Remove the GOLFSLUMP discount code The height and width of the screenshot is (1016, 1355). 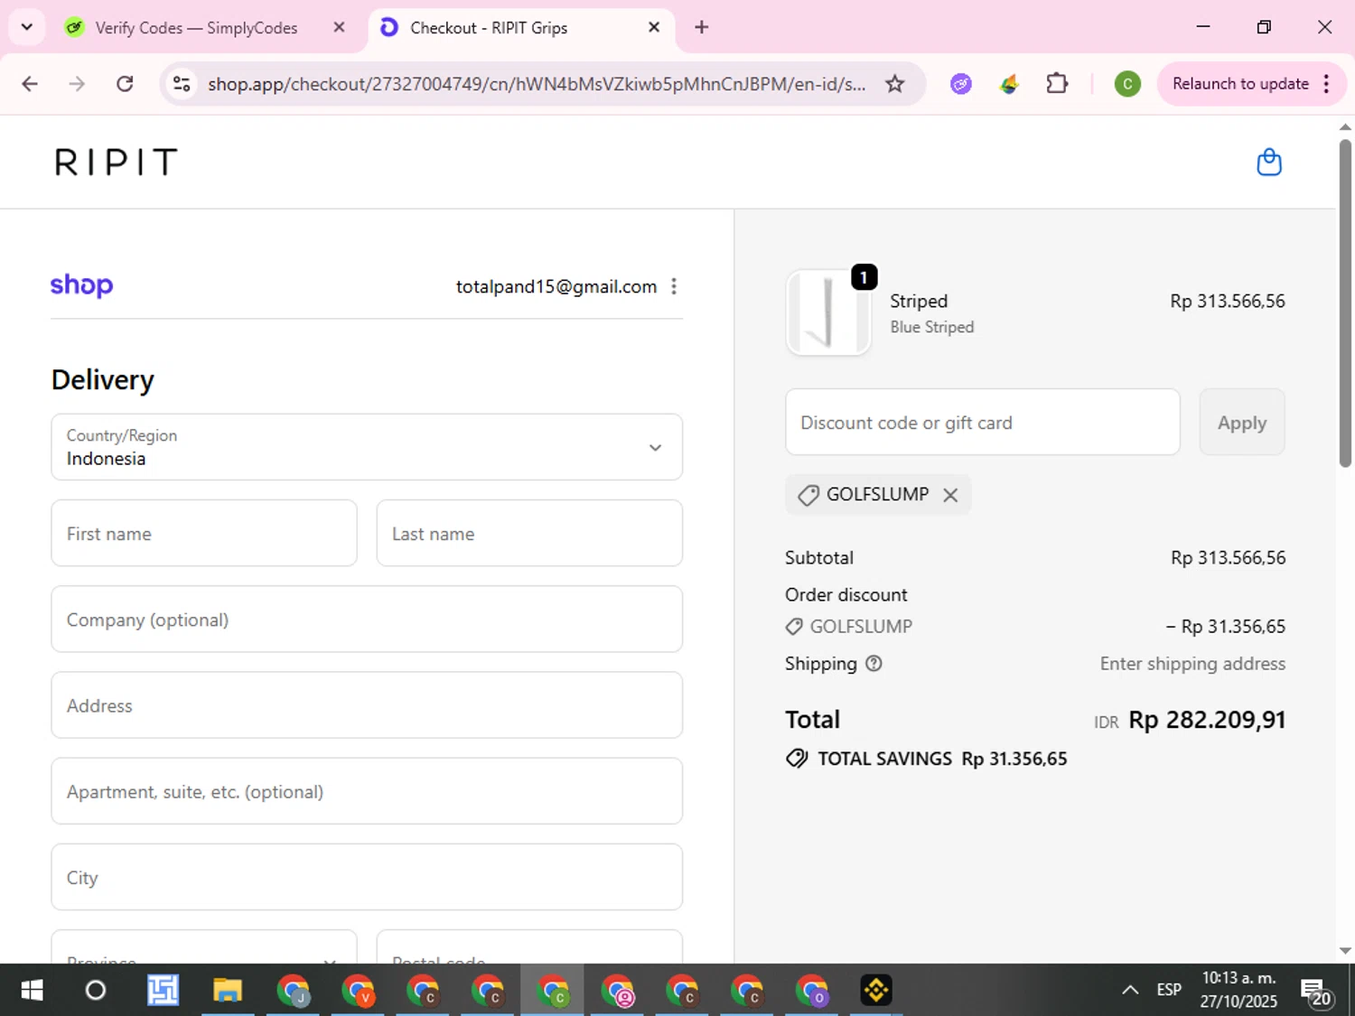(950, 495)
